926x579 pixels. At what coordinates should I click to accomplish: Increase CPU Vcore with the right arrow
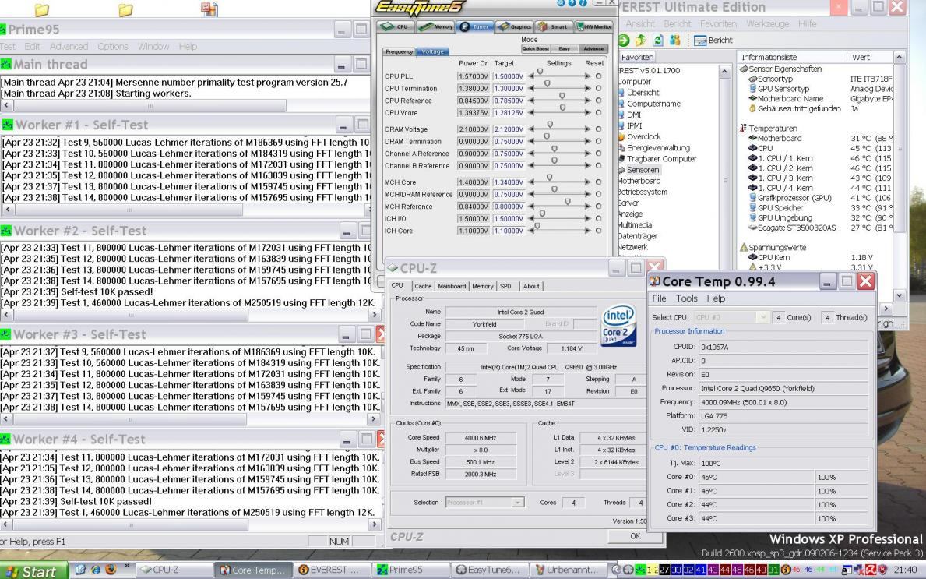[x=587, y=113]
